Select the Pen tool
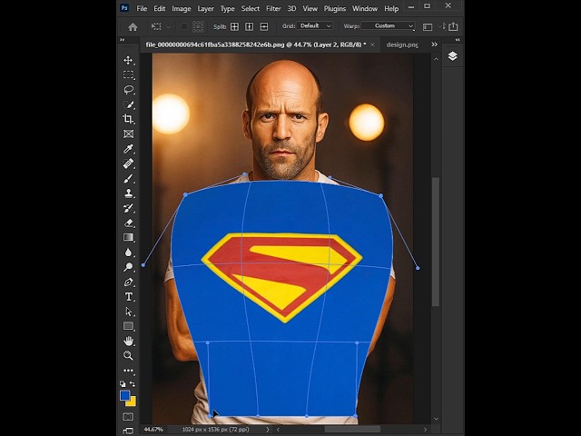 click(128, 282)
